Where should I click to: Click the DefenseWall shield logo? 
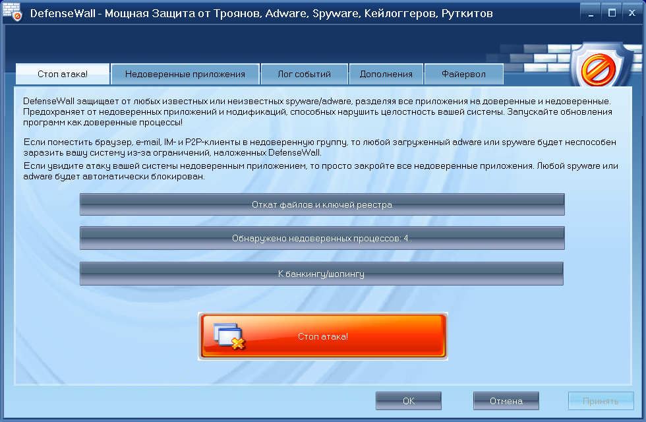pyautogui.click(x=601, y=65)
